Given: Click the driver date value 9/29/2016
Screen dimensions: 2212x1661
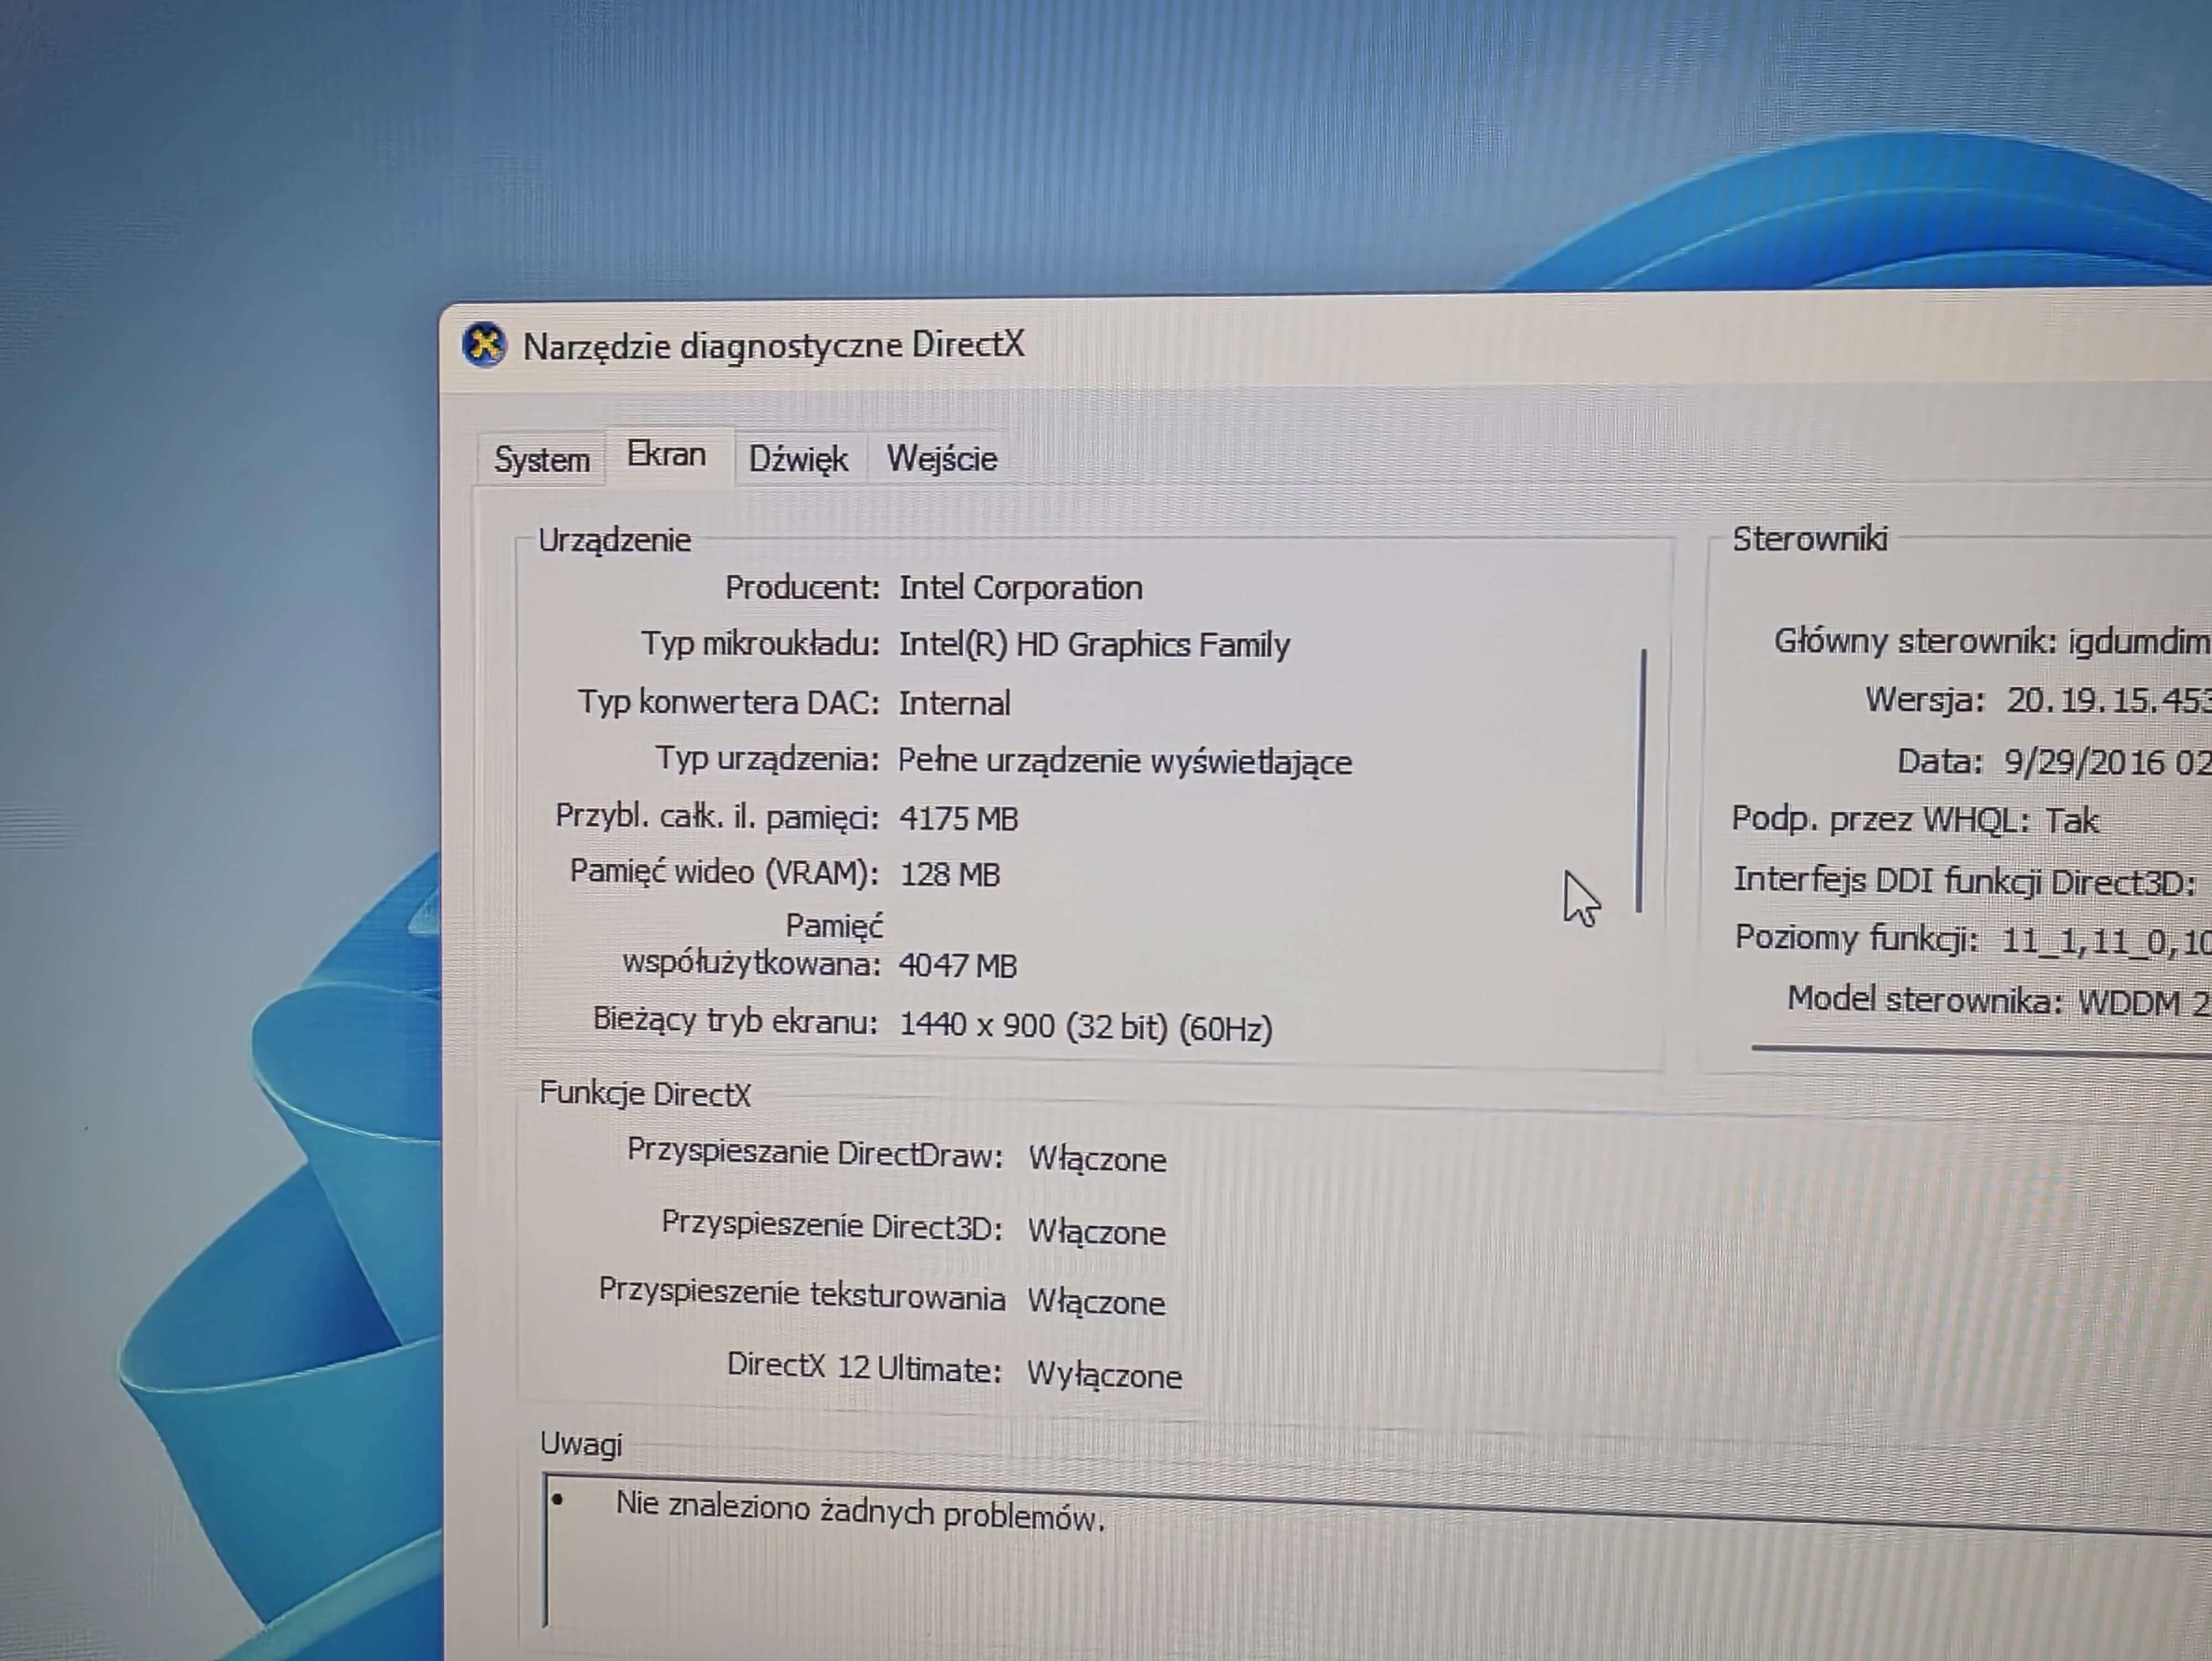Looking at the screenshot, I should pos(2108,762).
